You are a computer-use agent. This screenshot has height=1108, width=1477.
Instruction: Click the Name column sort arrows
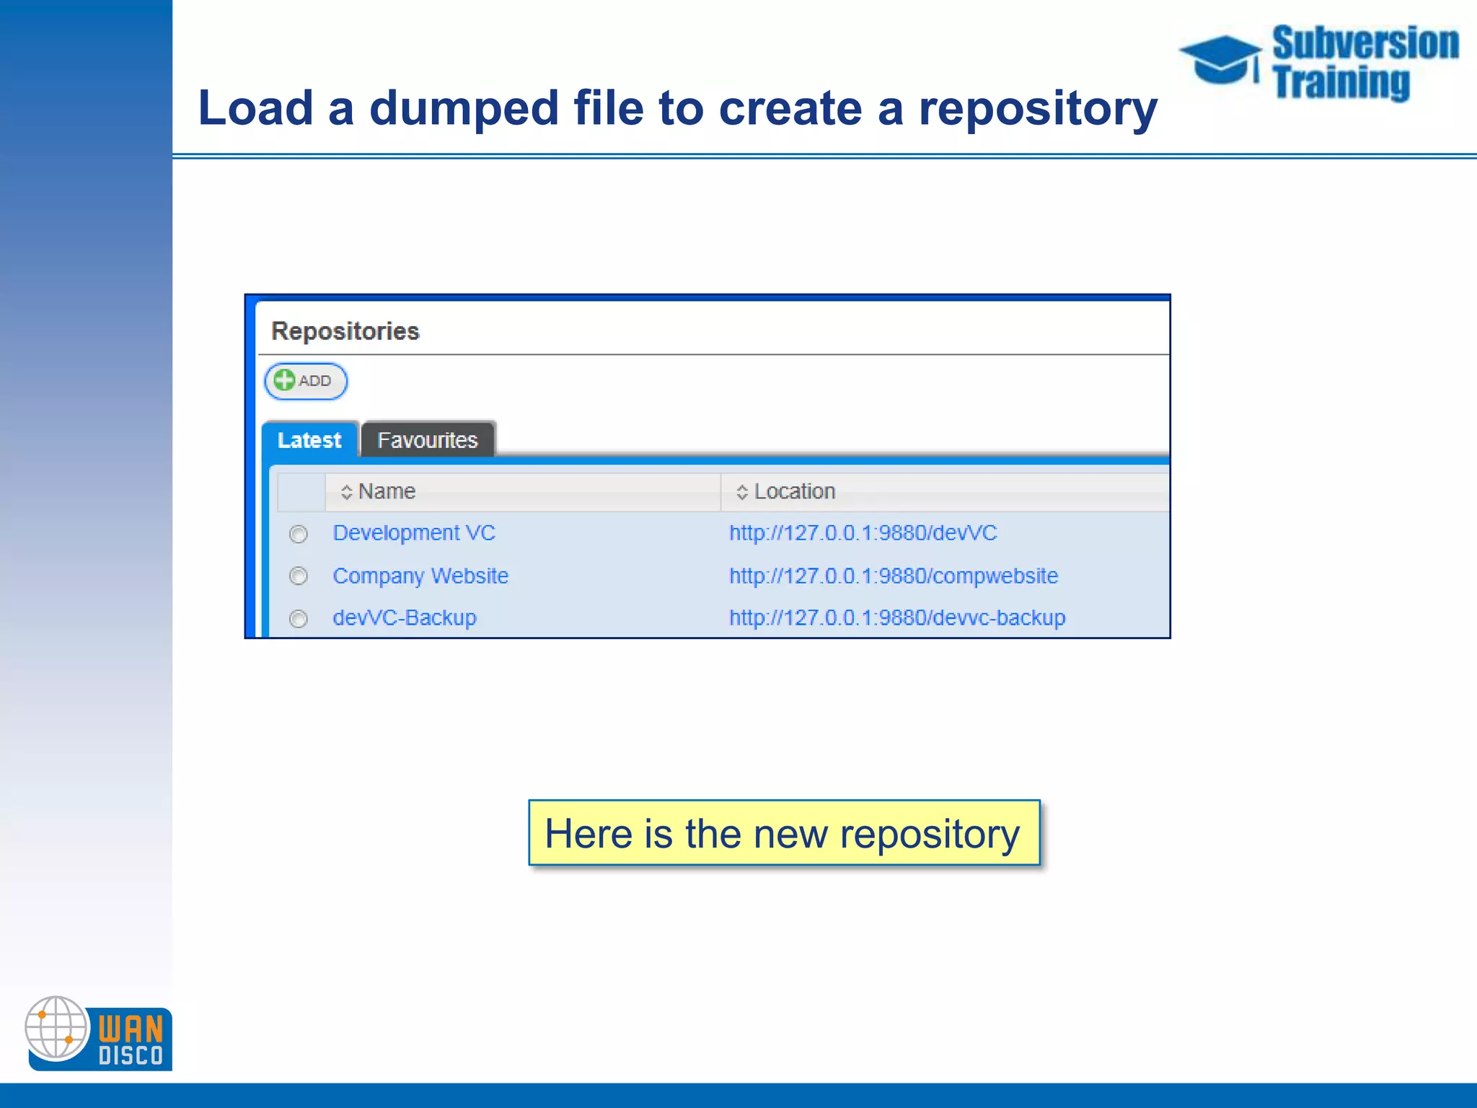346,492
